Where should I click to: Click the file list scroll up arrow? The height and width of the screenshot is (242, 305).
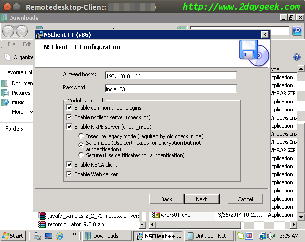pyautogui.click(x=301, y=69)
